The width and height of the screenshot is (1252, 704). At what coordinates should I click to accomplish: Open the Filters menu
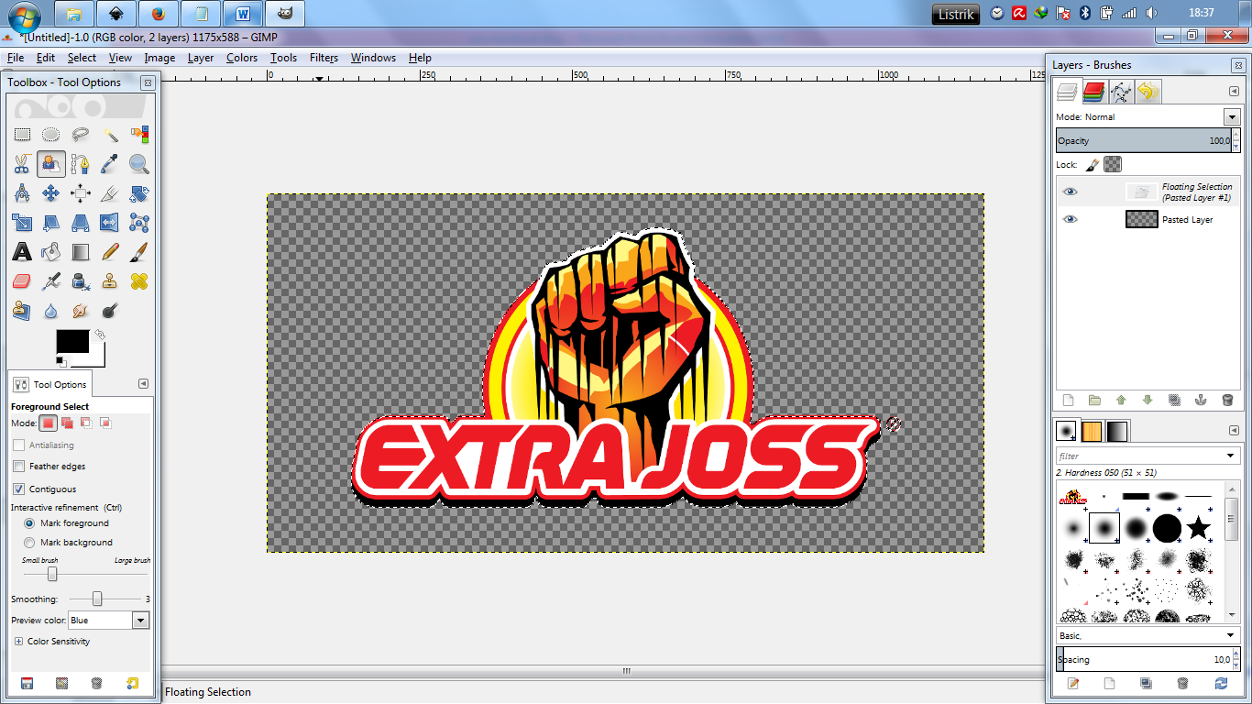coord(324,58)
